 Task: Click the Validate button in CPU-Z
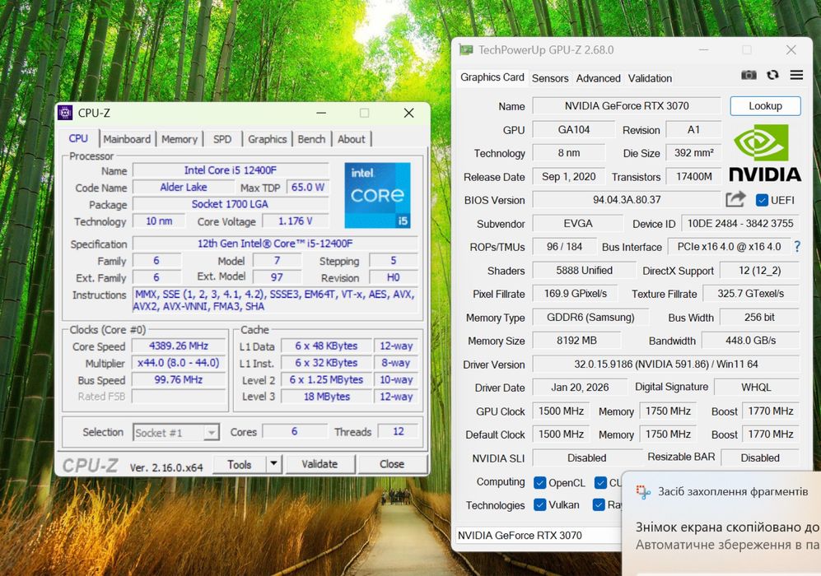320,464
